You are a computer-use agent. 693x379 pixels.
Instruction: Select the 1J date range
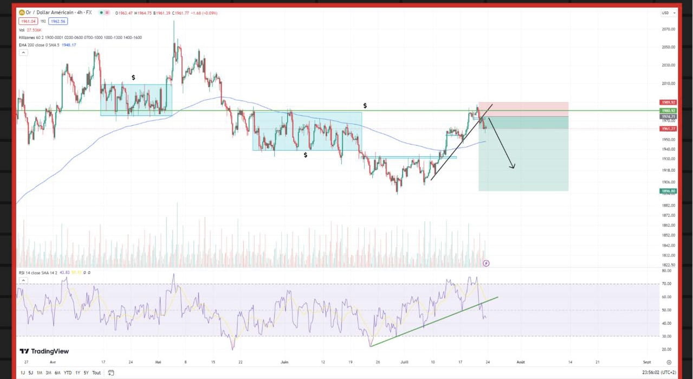click(x=23, y=372)
